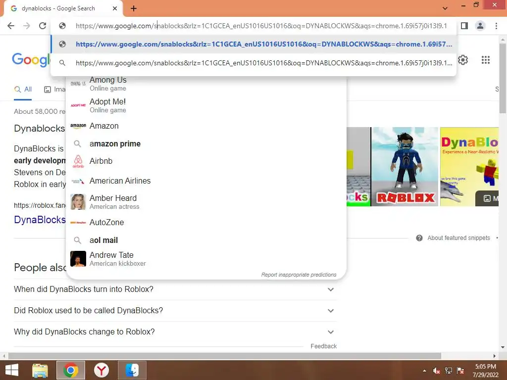The width and height of the screenshot is (507, 380).
Task: Choose Amazon suggestion
Action: pos(205,126)
